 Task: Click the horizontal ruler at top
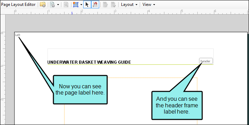(x=127, y=11)
